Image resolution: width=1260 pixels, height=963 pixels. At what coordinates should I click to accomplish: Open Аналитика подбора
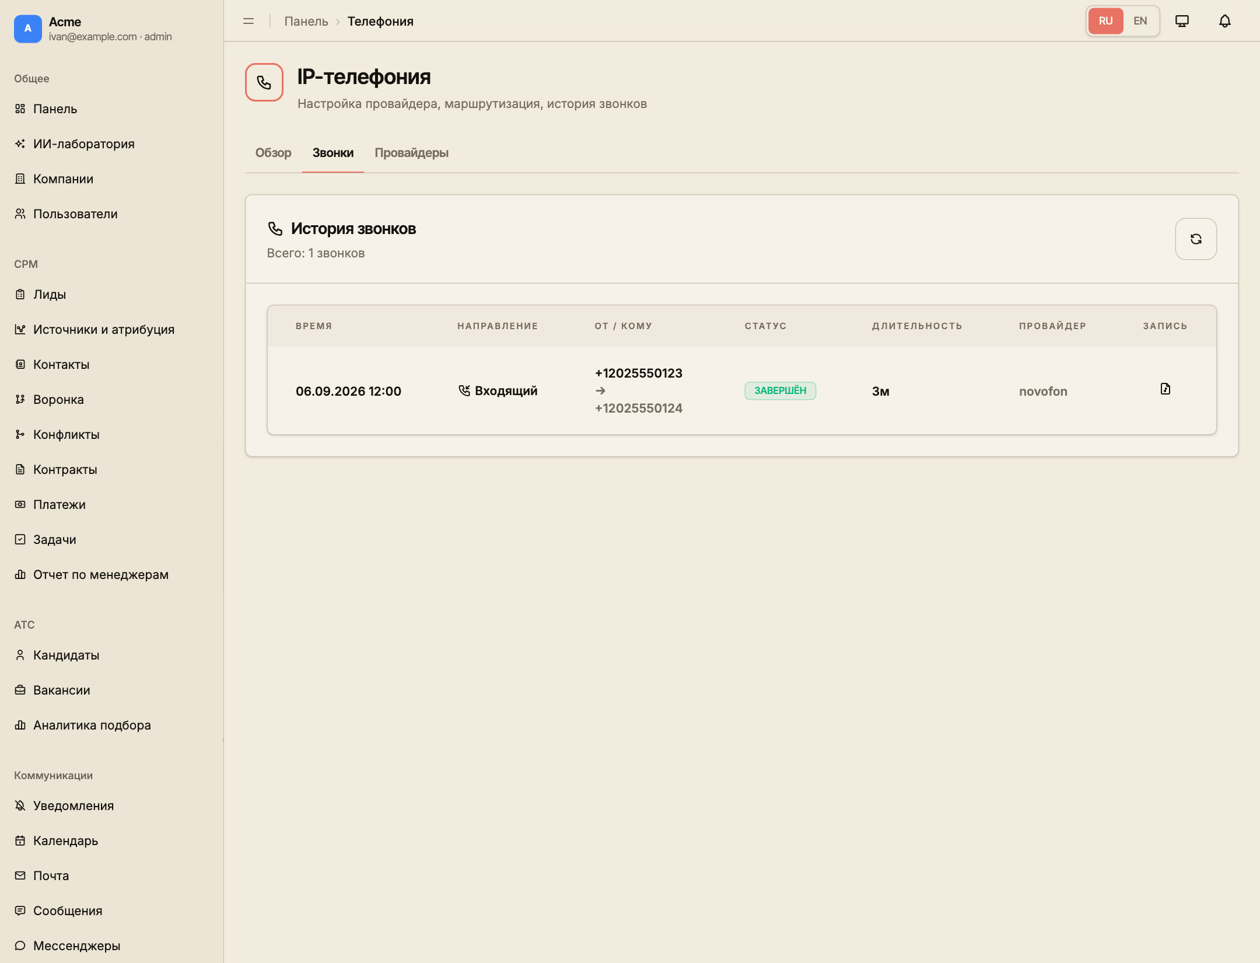pyautogui.click(x=111, y=725)
